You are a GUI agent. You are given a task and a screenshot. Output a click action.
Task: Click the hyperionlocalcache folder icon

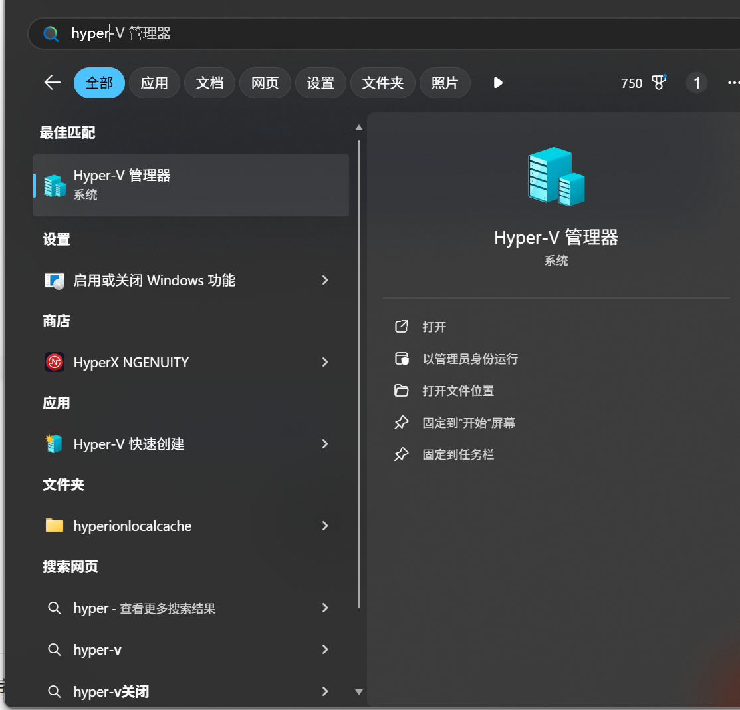pyautogui.click(x=55, y=525)
